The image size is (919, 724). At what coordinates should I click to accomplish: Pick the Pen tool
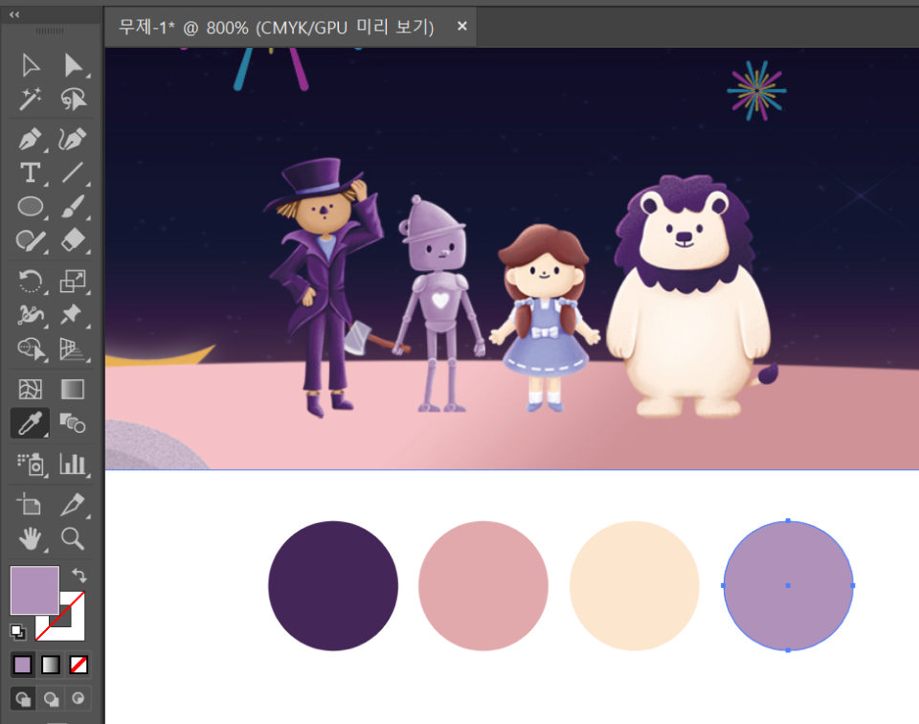point(31,140)
